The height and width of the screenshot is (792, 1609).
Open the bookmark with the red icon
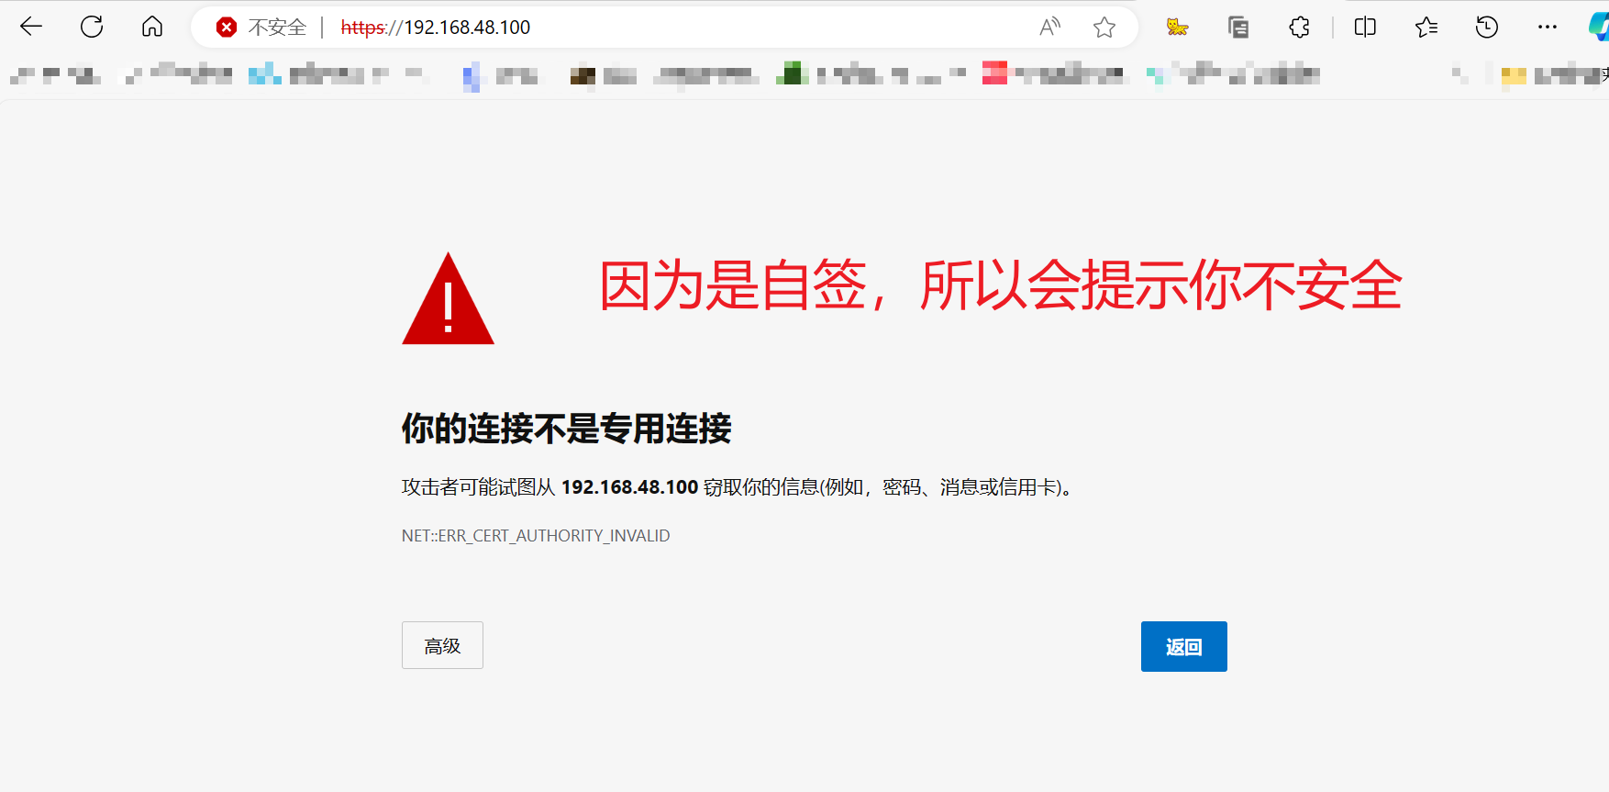(x=994, y=73)
